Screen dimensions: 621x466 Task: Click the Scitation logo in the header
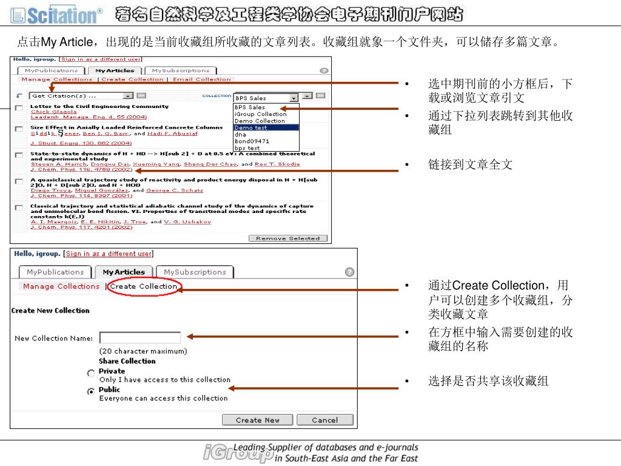coord(56,15)
